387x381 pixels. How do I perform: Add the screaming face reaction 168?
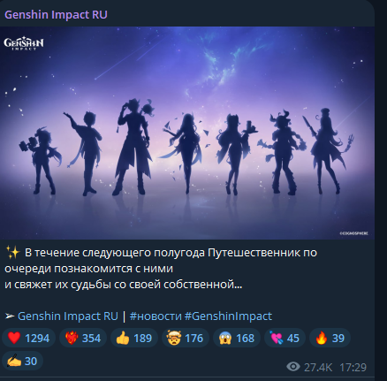pyautogui.click(x=237, y=338)
